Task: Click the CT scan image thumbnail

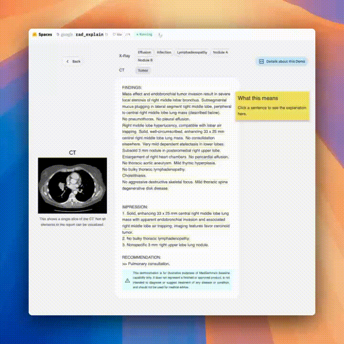Action: (x=73, y=185)
